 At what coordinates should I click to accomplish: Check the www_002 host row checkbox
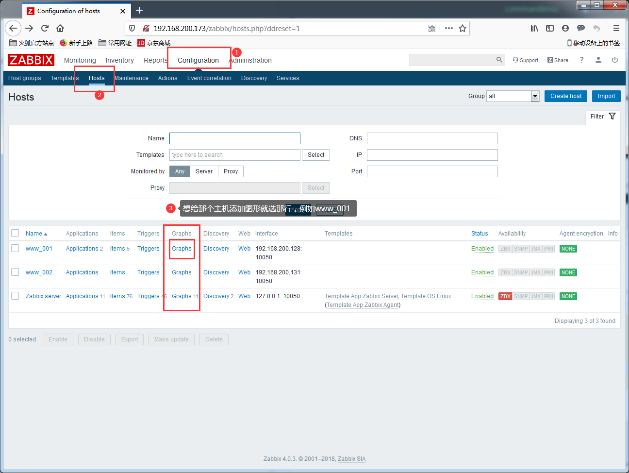(x=15, y=272)
